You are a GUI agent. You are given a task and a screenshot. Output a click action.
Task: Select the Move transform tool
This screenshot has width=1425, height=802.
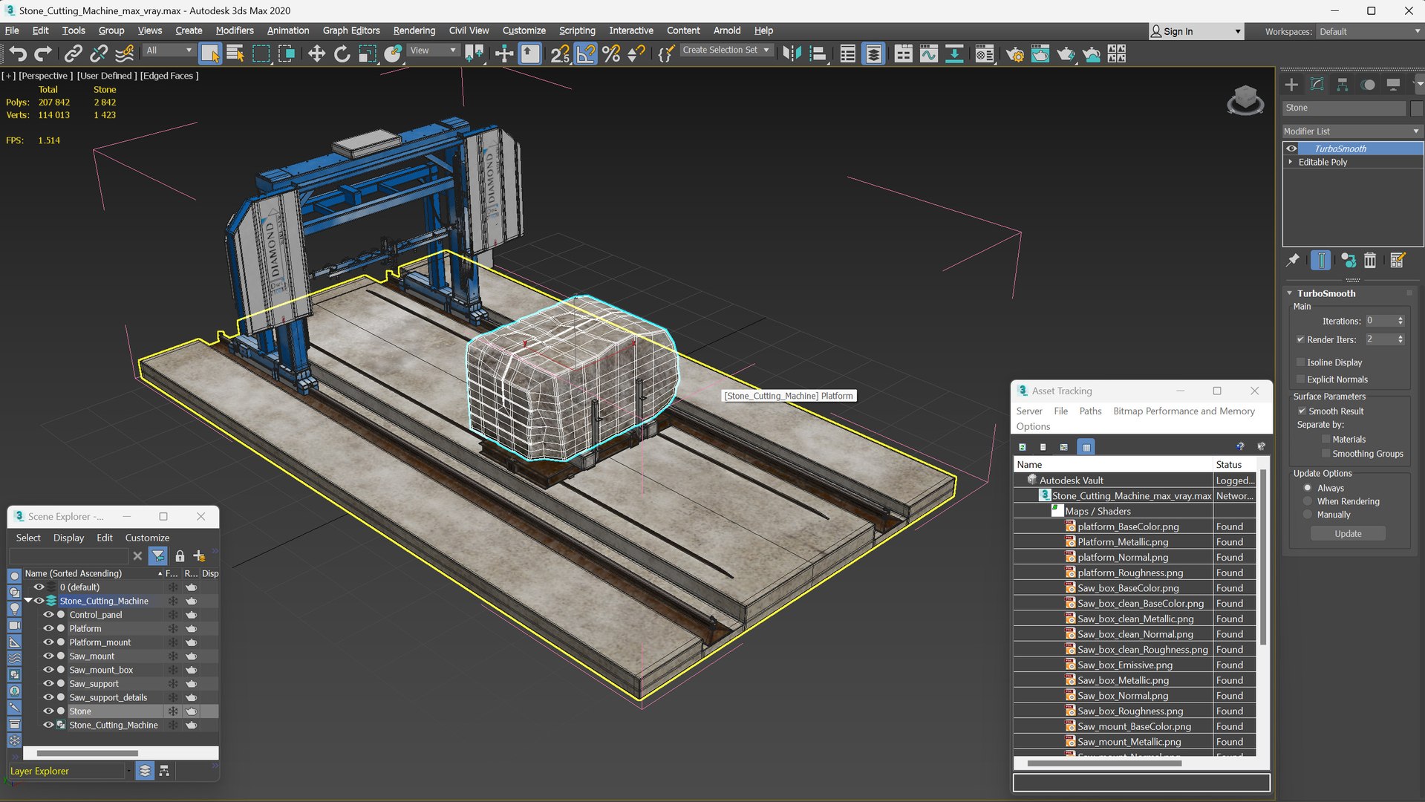pos(316,53)
